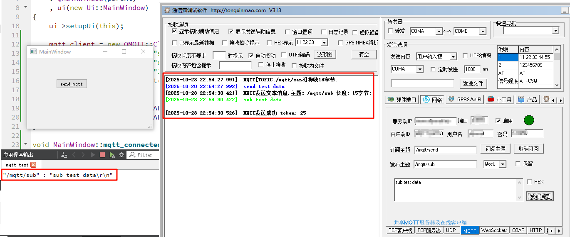Click Filter field in output pane

[142, 155]
